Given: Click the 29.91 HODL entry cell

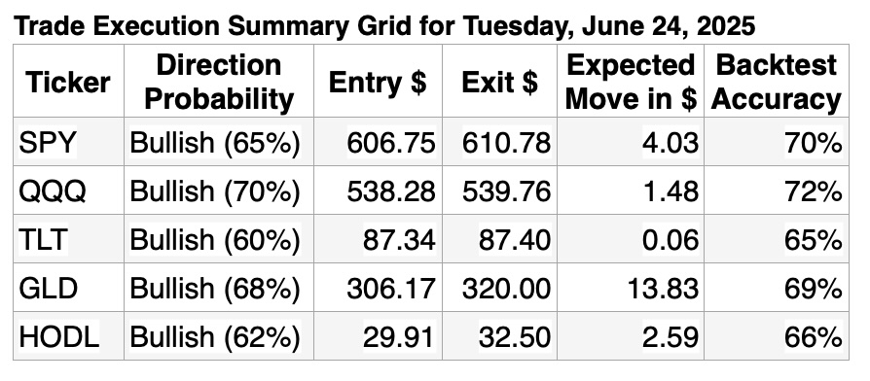Looking at the screenshot, I should point(378,336).
